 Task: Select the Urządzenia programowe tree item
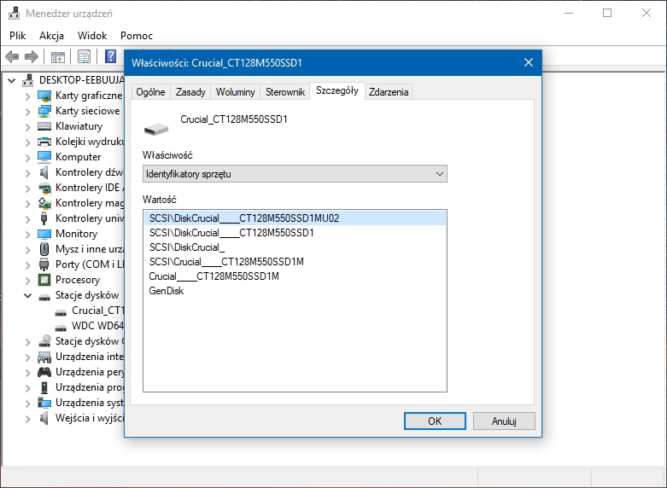click(x=90, y=387)
